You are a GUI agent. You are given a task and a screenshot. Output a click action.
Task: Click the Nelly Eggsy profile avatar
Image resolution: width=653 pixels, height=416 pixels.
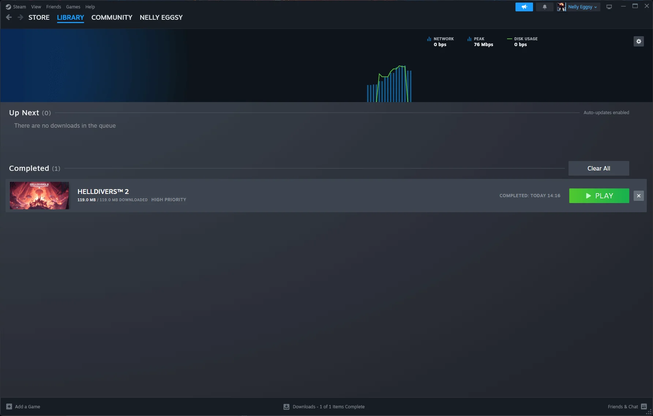[561, 7]
